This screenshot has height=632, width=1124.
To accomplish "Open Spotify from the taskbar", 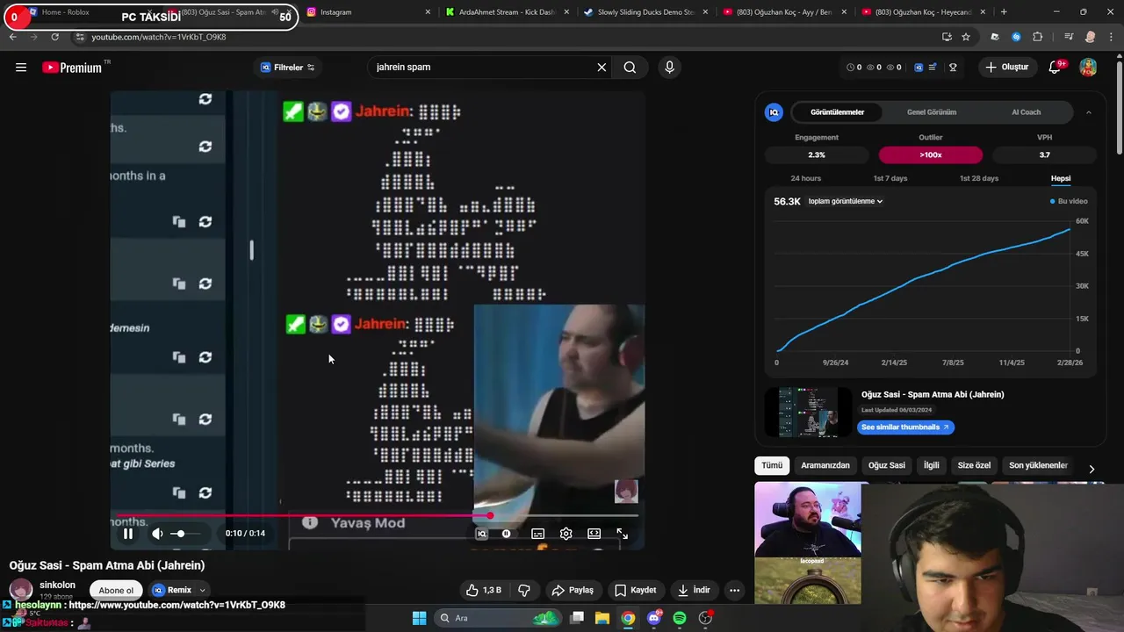I will tap(680, 618).
